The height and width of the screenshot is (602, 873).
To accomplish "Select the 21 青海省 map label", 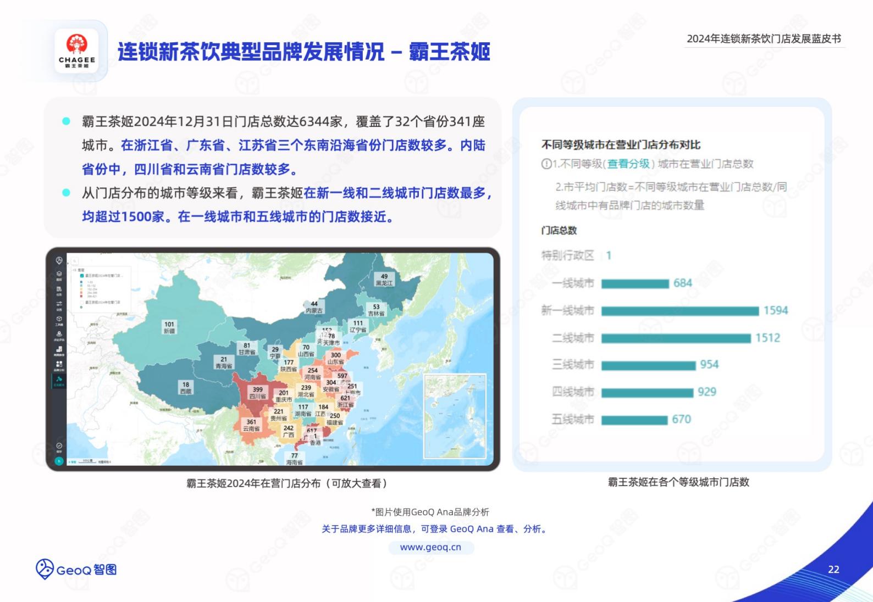I will pos(223,363).
